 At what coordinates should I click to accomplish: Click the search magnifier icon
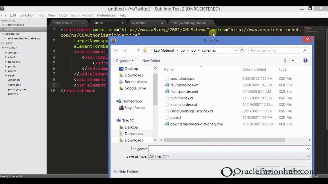click(305, 50)
